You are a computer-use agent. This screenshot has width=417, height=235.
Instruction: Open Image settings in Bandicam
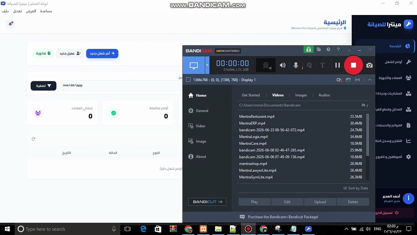[197, 141]
